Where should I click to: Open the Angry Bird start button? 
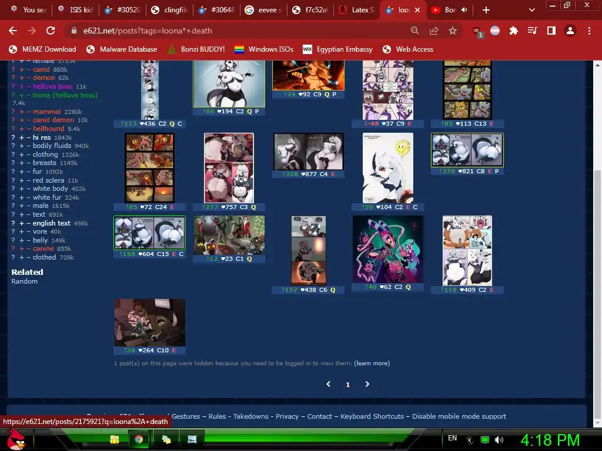coord(15,439)
